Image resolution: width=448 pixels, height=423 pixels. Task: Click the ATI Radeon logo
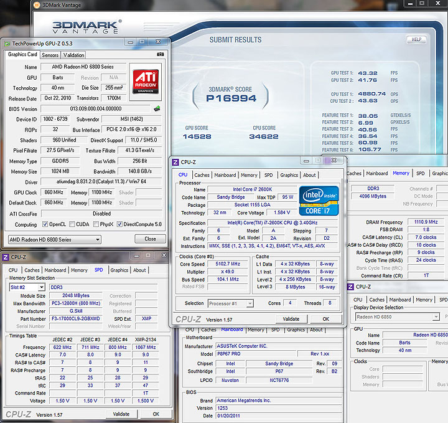(x=146, y=82)
